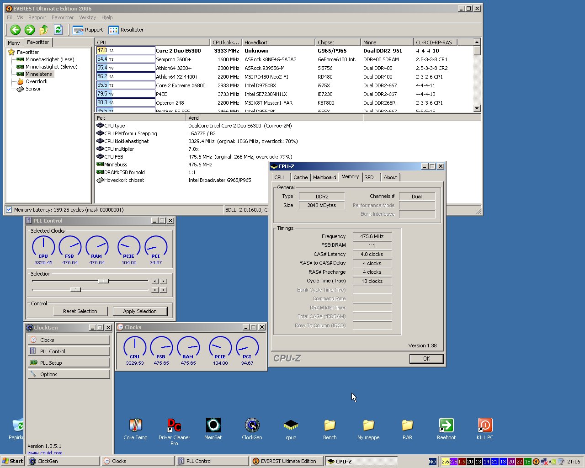This screenshot has width=585, height=468.
Task: Switch to the Meny tab
Action: 14,43
